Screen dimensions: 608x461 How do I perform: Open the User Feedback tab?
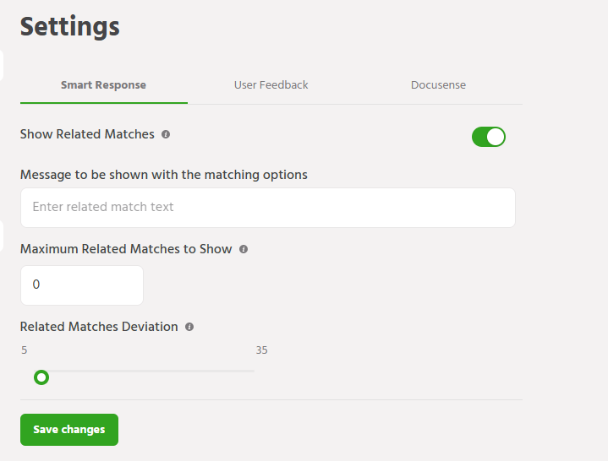click(271, 85)
